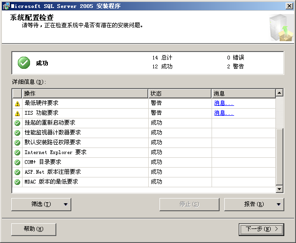Open 消息 link for IIS 功能要求
The width and height of the screenshot is (296, 243).
coord(224,113)
